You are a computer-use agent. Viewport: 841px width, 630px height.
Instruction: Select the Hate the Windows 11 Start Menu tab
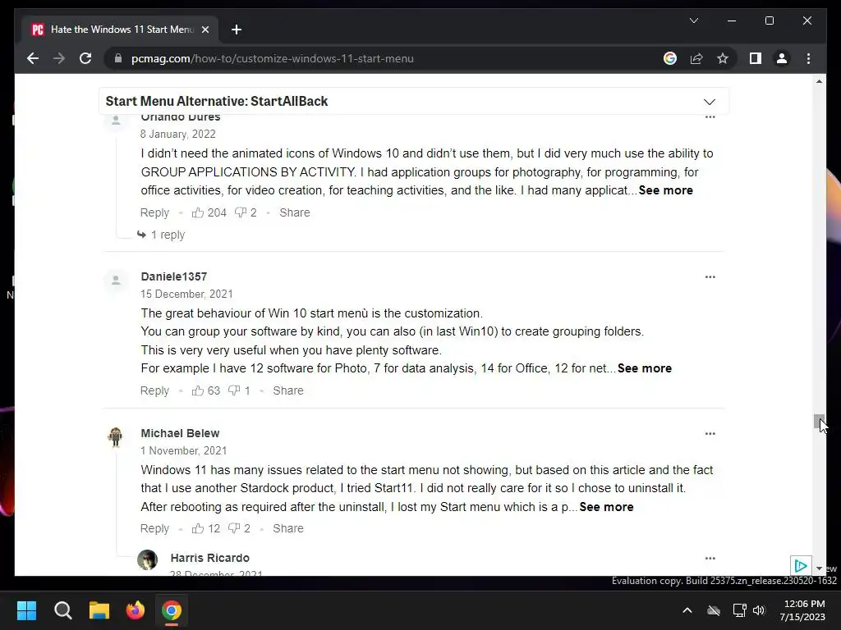tap(120, 30)
